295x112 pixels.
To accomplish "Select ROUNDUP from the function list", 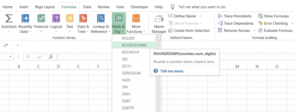I will (x=131, y=52).
